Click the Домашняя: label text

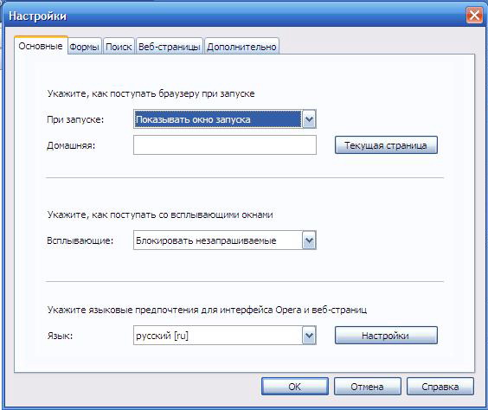71,145
